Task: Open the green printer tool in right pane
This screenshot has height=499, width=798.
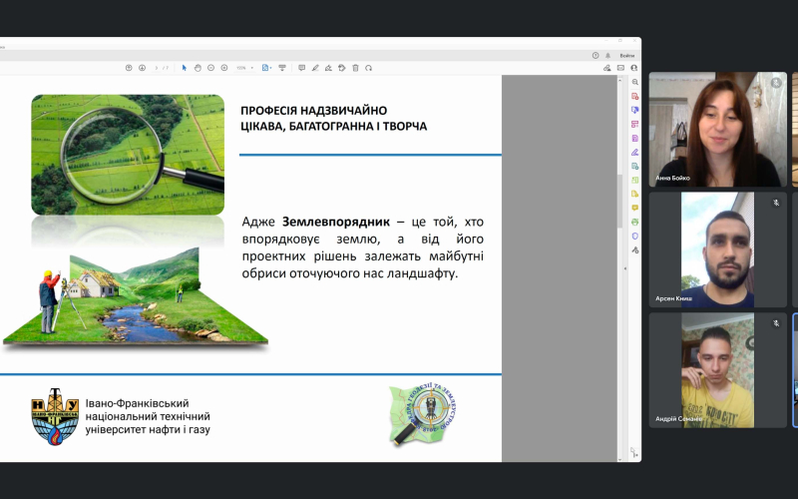Action: 634,222
